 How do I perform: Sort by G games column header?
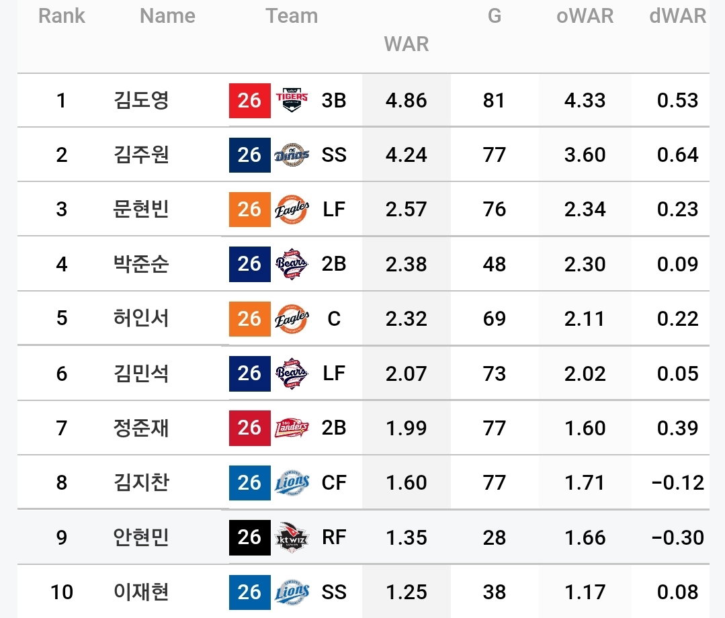click(495, 16)
